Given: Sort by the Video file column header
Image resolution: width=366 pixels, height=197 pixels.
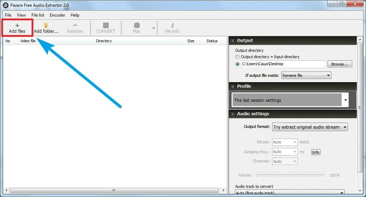Looking at the screenshot, I should click(56, 41).
